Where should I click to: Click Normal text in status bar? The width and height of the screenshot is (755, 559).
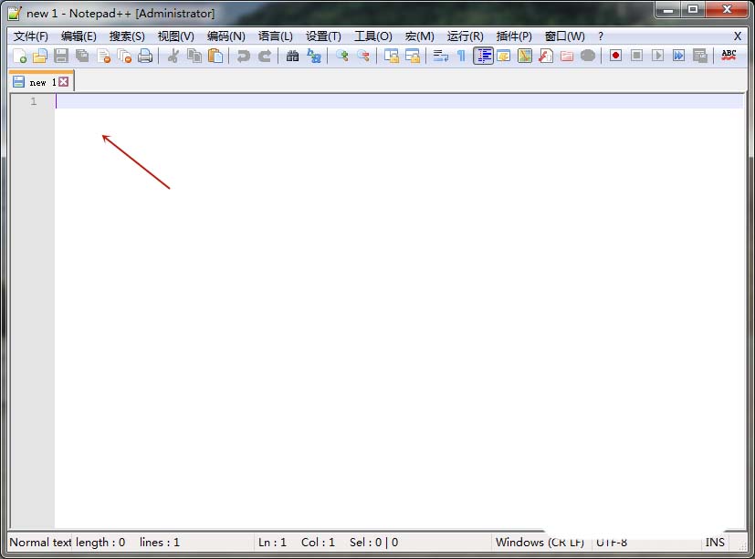click(x=40, y=543)
